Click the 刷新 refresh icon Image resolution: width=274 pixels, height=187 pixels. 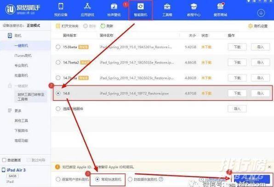[x=103, y=26]
